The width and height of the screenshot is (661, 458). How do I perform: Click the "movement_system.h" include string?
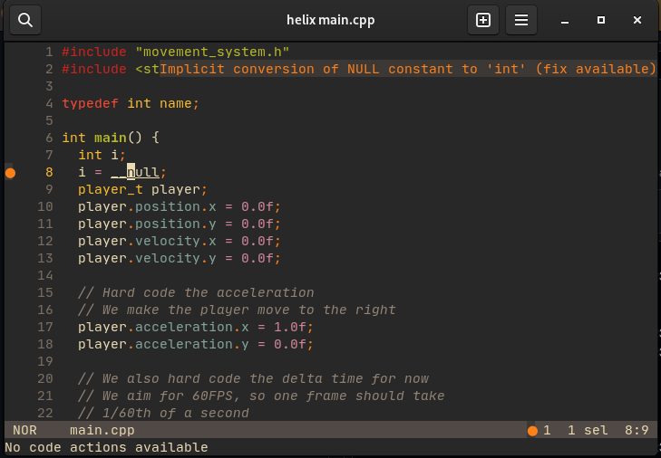(x=212, y=52)
